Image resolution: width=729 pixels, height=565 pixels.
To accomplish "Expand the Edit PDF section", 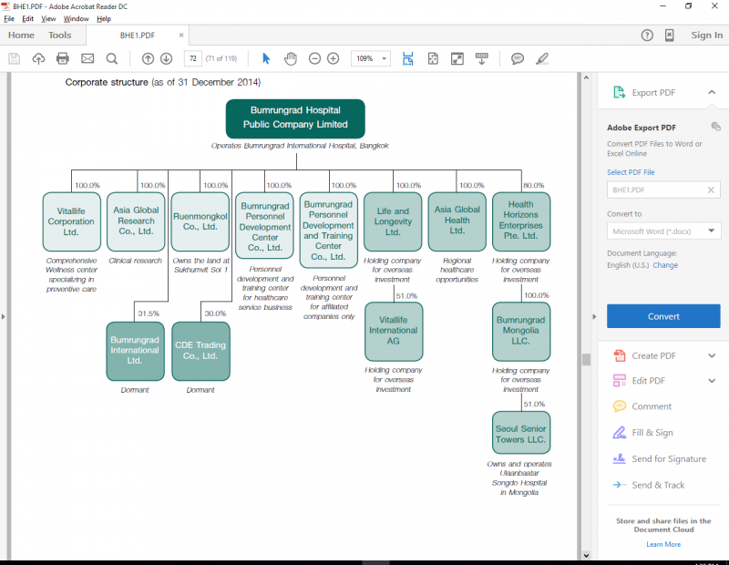I will [712, 381].
